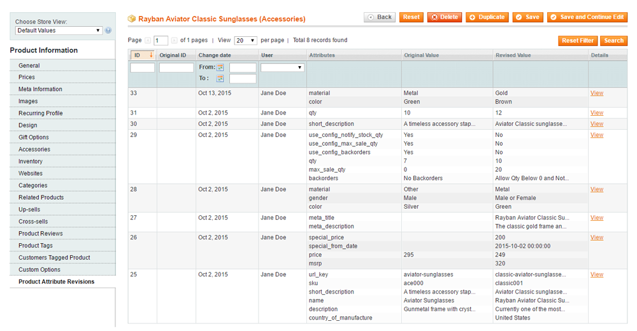Click the Reset Filter button

pyautogui.click(x=577, y=41)
